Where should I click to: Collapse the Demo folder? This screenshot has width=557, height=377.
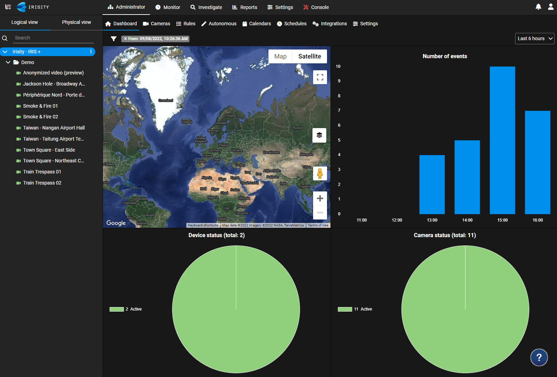pos(8,62)
